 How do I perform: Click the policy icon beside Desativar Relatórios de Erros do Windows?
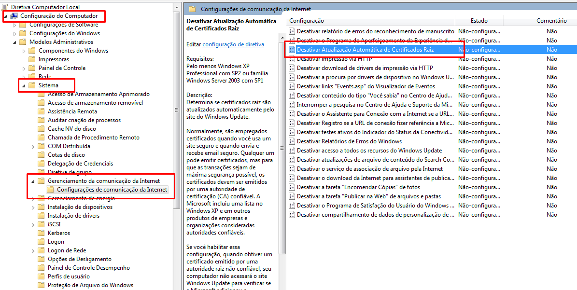pyautogui.click(x=292, y=141)
